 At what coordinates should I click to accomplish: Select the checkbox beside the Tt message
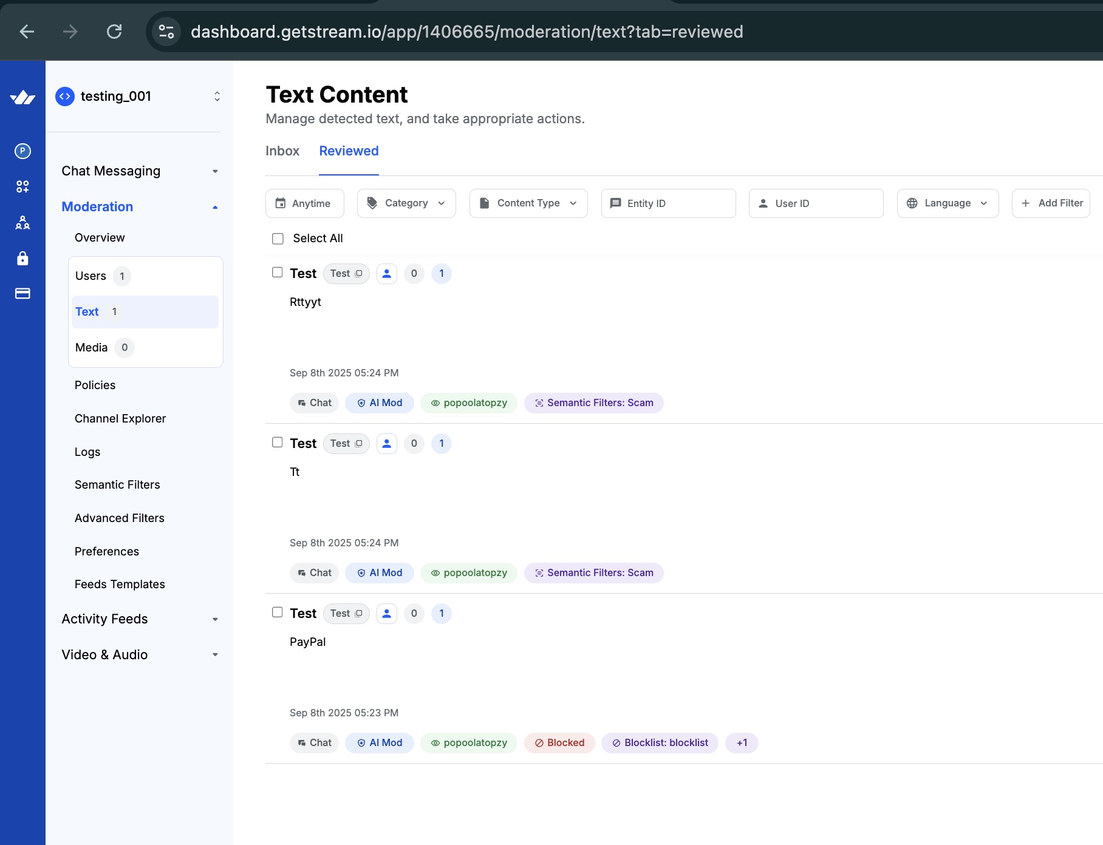(278, 443)
